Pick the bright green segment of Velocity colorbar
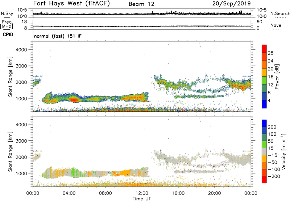The height and width of the screenshot is (201, 290). pyautogui.click(x=264, y=144)
